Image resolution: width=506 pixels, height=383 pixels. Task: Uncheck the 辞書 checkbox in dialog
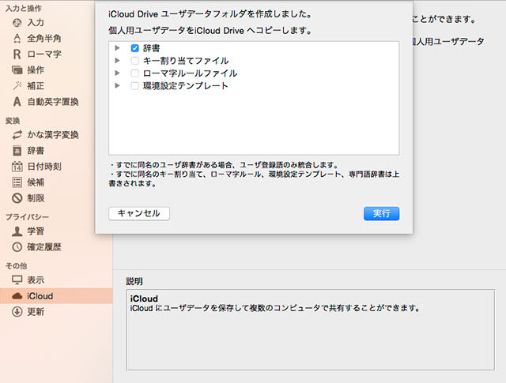pos(135,48)
